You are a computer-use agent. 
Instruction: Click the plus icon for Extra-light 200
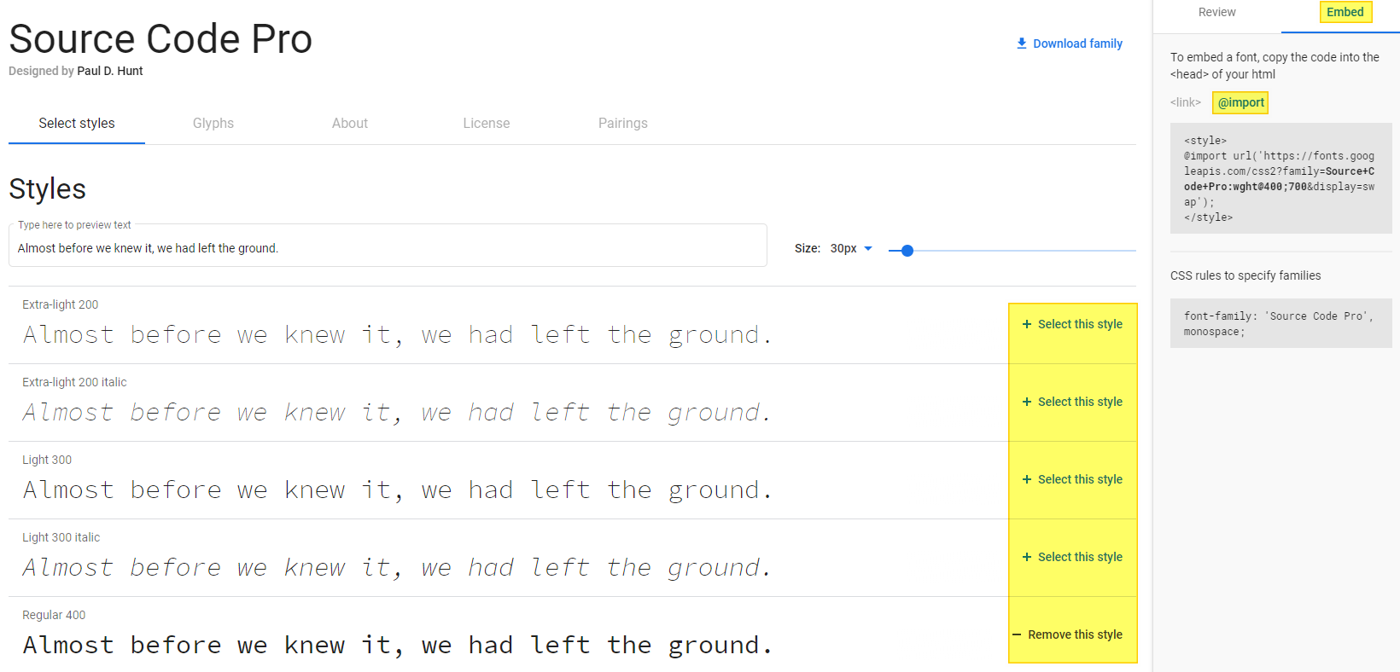[1027, 324]
